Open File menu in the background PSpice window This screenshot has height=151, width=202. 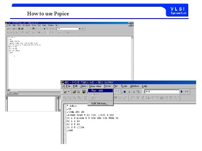(x=10, y=25)
